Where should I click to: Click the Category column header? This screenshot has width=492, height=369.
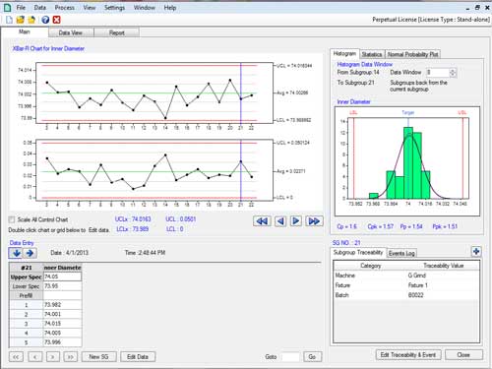point(371,266)
